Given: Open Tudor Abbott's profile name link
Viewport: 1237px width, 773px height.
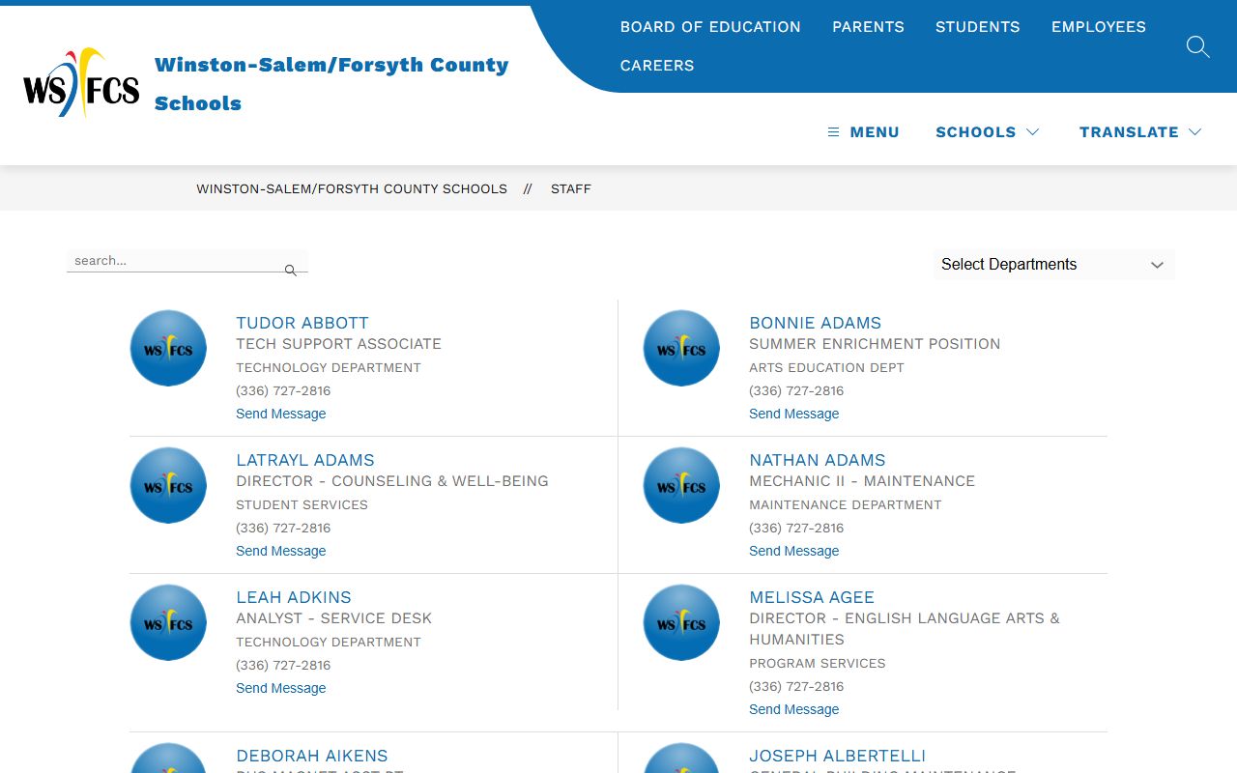Looking at the screenshot, I should tap(302, 323).
